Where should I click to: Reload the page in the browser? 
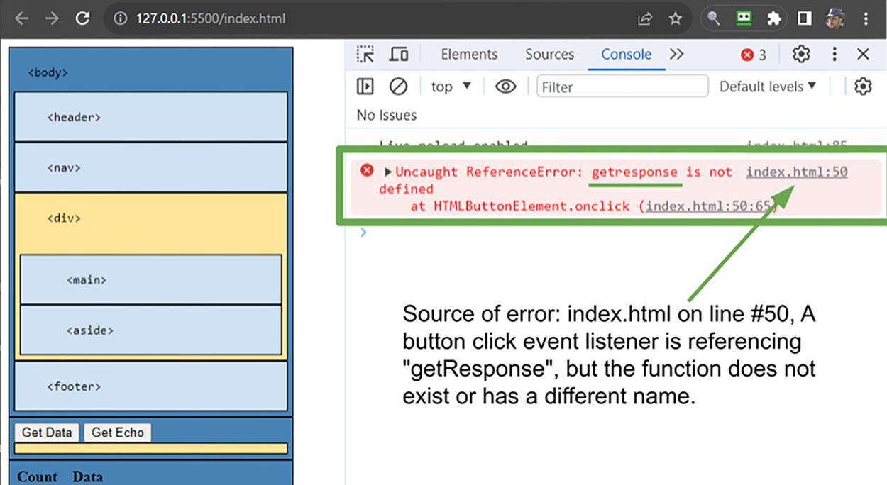(82, 18)
